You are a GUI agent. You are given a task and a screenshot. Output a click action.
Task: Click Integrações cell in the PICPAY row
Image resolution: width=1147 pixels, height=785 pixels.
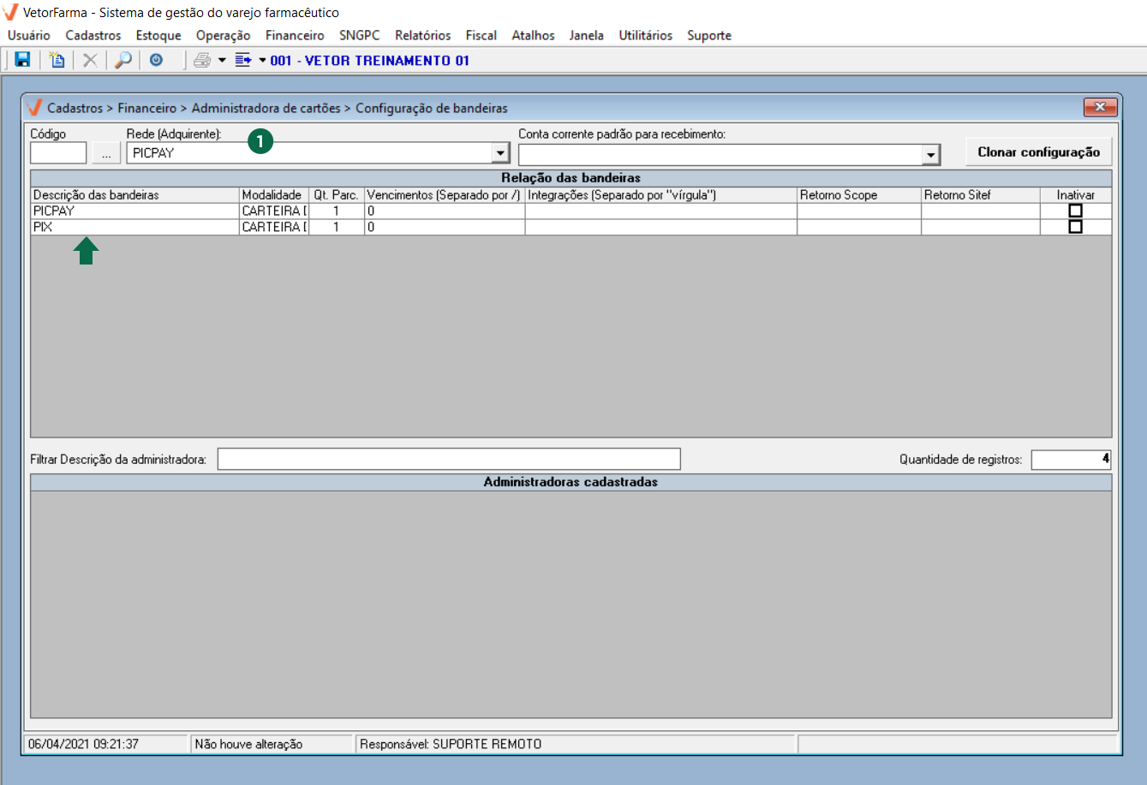click(661, 211)
